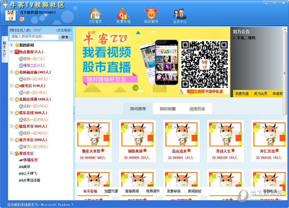Switch to the 我的收藏 tab
The width and height of the screenshot is (289, 208).
coord(168,108)
